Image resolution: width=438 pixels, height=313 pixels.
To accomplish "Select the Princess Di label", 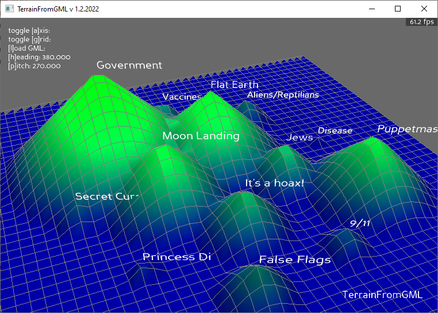I will pos(176,257).
